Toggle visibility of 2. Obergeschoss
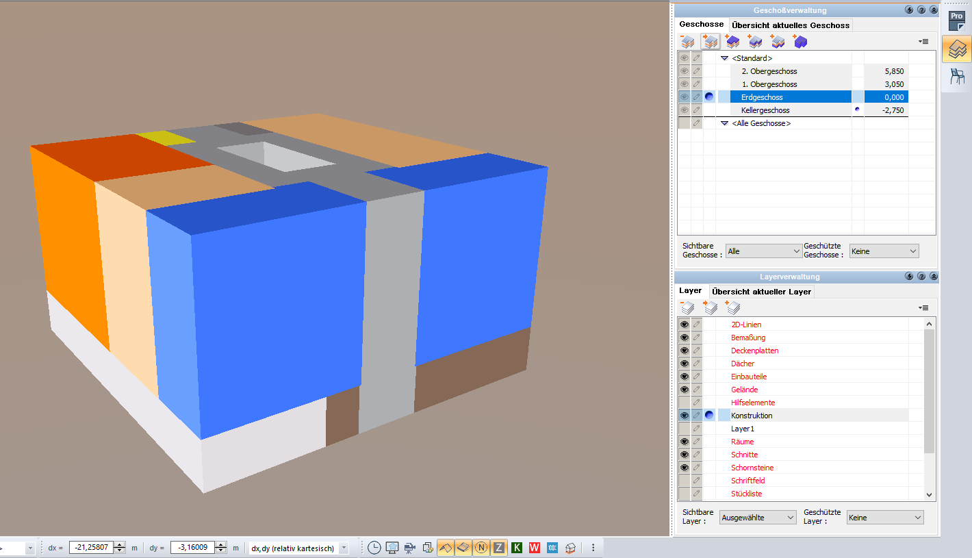Image resolution: width=972 pixels, height=558 pixels. [x=684, y=71]
